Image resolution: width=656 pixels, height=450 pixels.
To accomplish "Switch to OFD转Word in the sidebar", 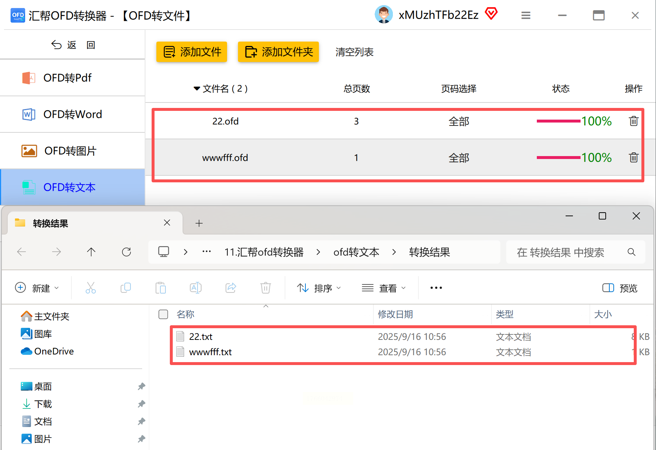I will pos(73,114).
